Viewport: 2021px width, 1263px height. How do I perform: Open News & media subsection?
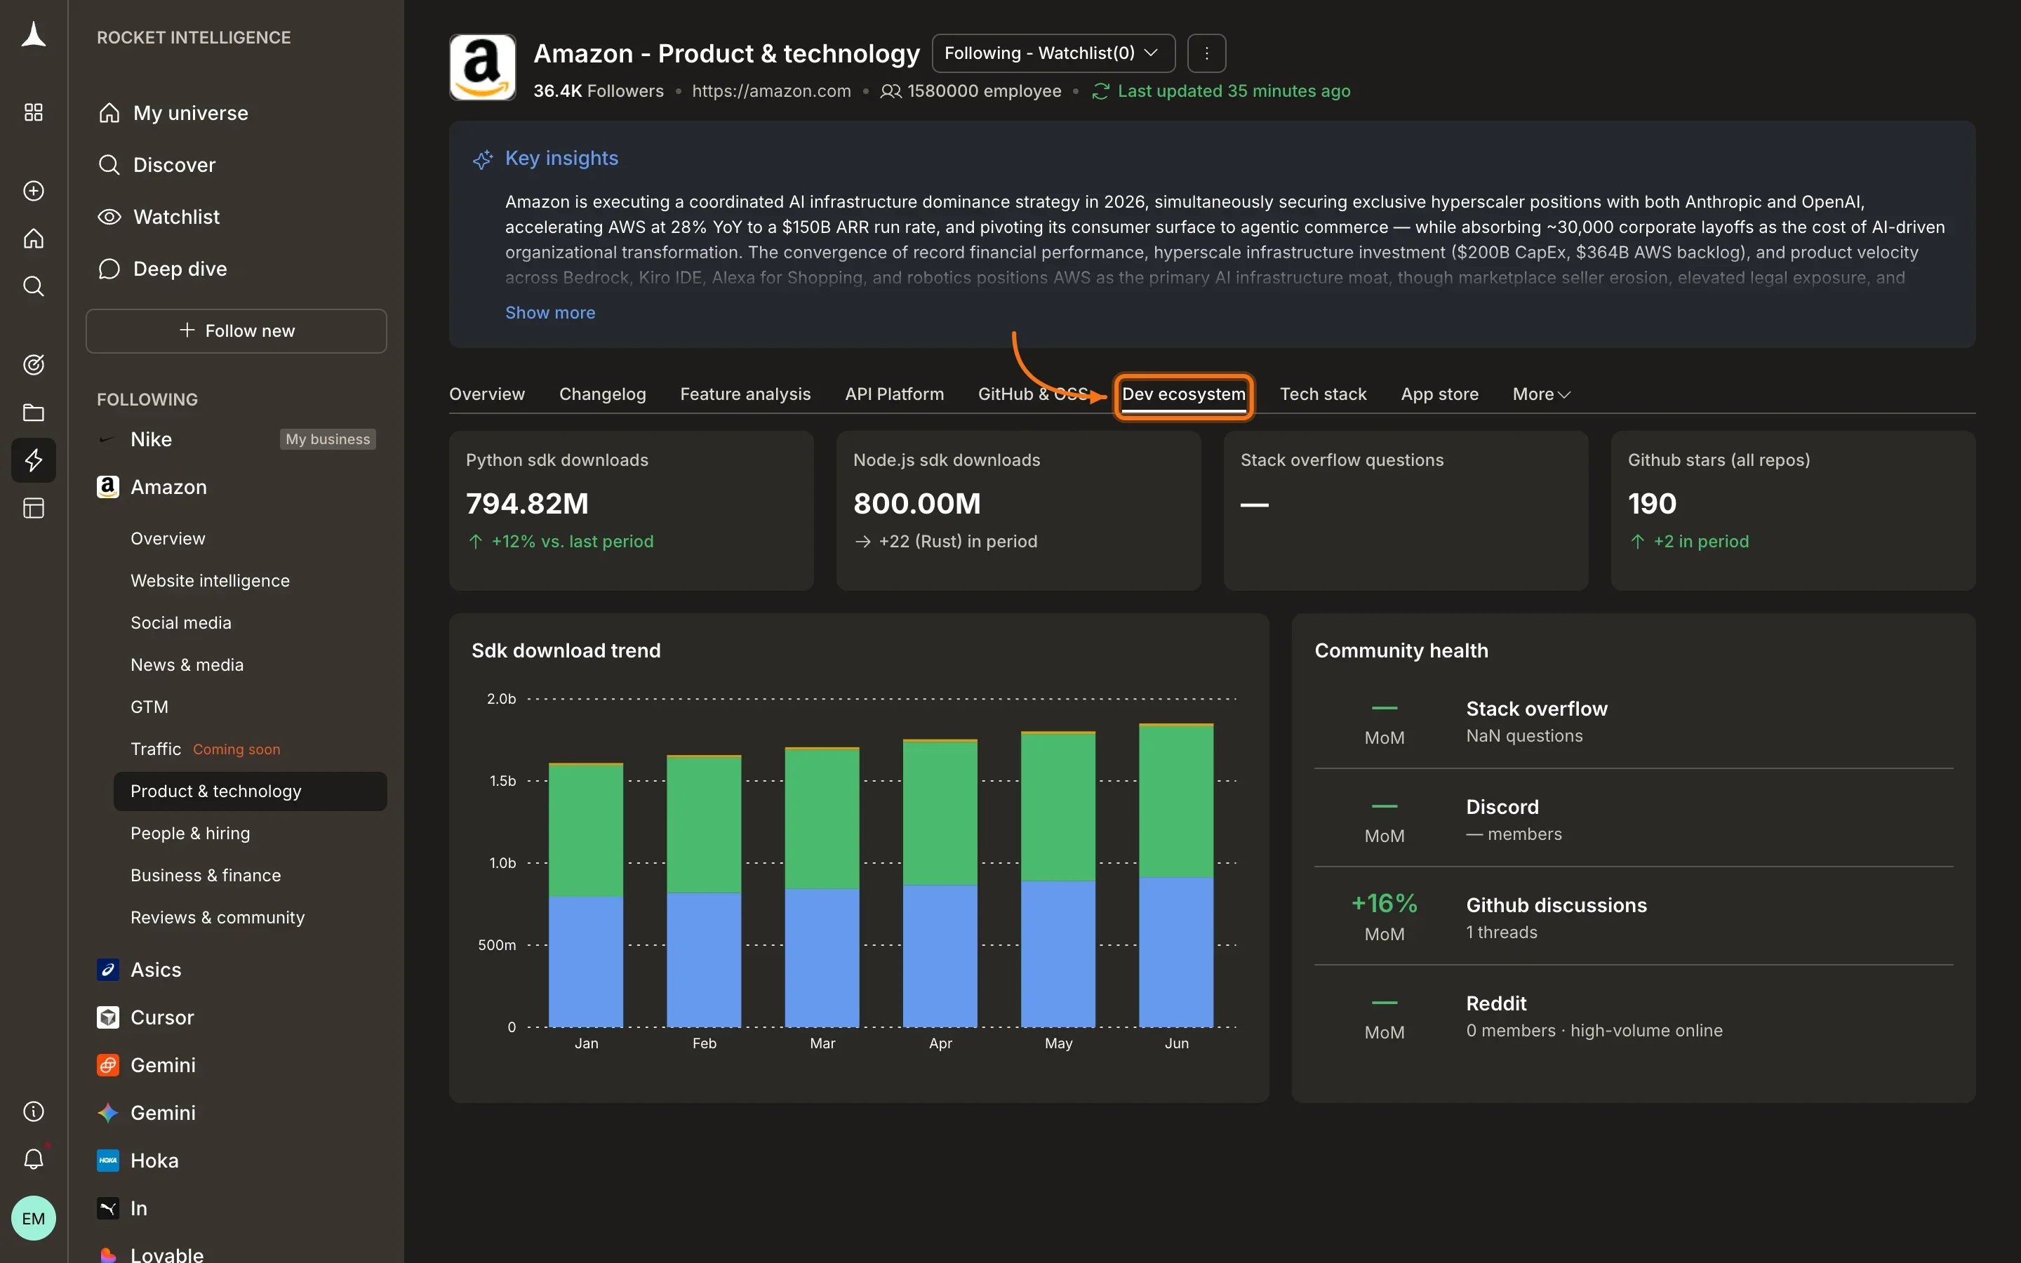click(187, 665)
